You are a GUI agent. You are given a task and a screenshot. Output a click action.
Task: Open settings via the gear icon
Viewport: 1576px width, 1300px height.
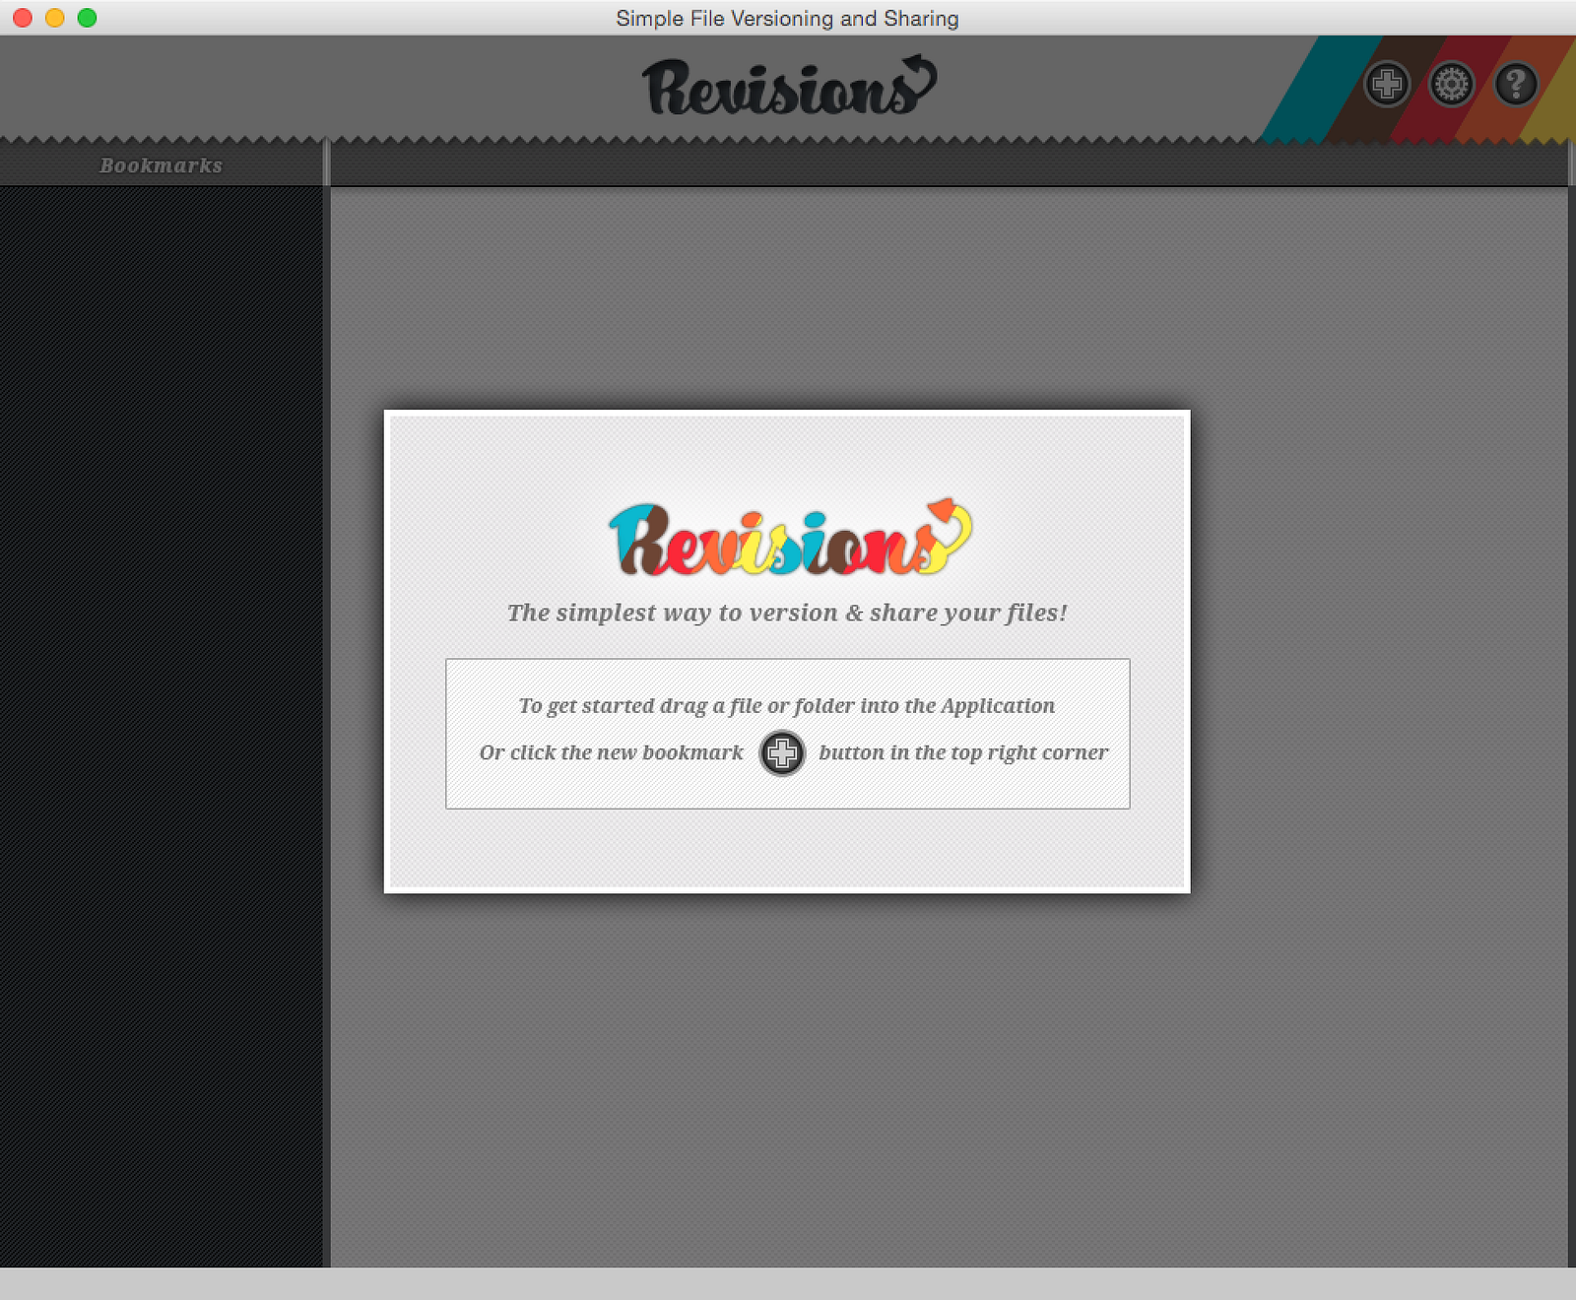[x=1452, y=84]
